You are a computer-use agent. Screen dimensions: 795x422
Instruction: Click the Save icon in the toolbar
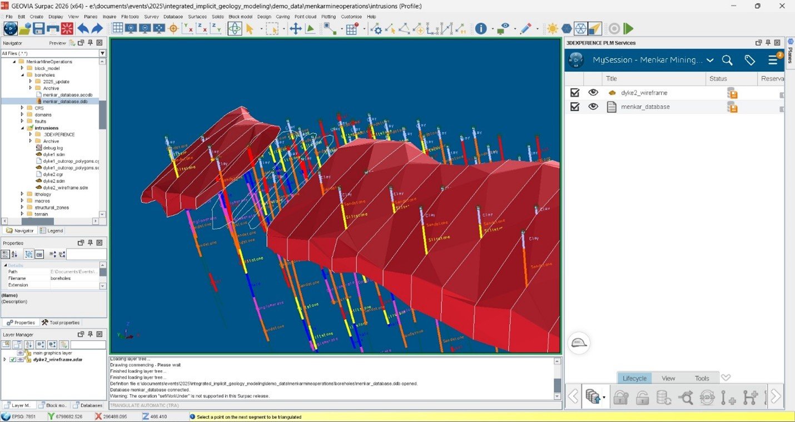pos(38,28)
